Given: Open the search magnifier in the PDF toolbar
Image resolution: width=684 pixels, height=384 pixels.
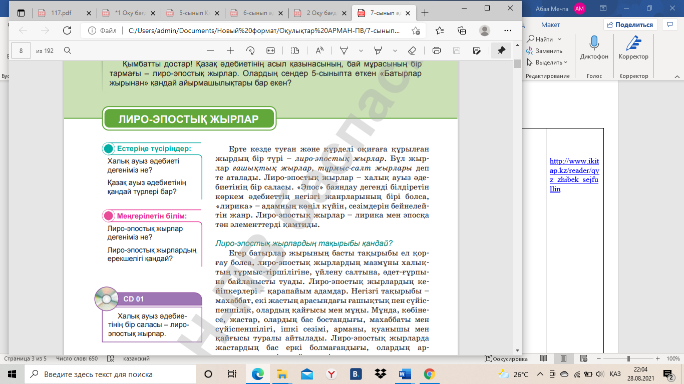Looking at the screenshot, I should pyautogui.click(x=68, y=50).
